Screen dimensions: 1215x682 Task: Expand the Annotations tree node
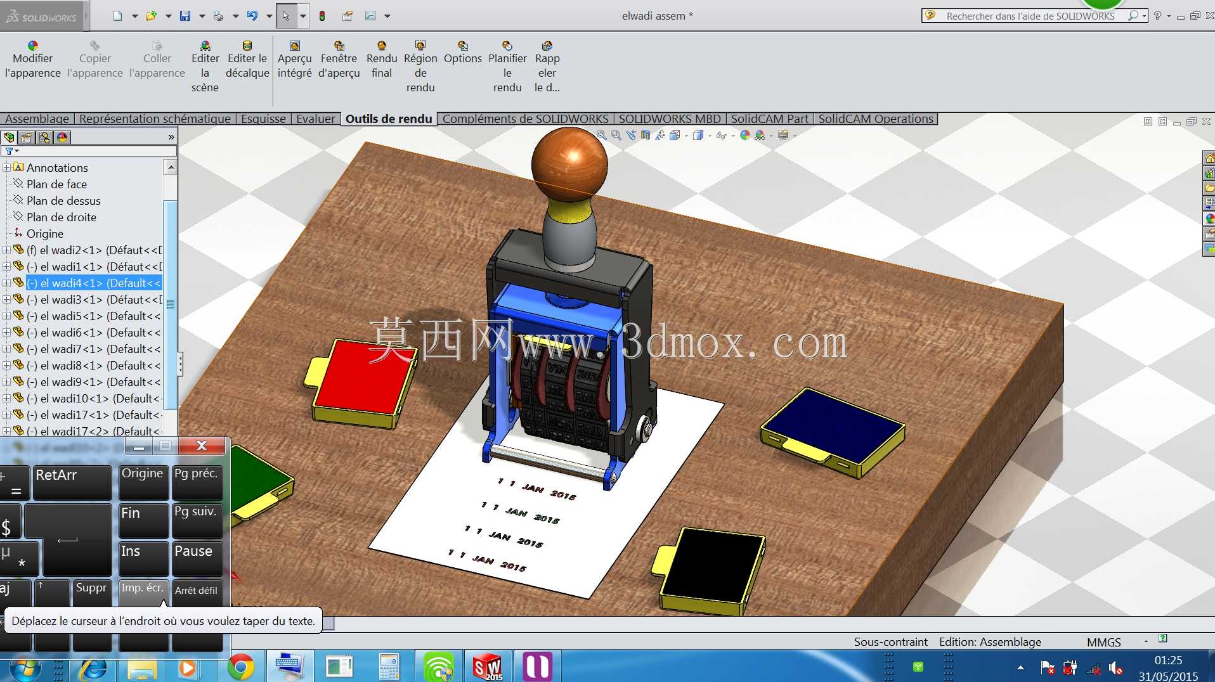coord(6,167)
